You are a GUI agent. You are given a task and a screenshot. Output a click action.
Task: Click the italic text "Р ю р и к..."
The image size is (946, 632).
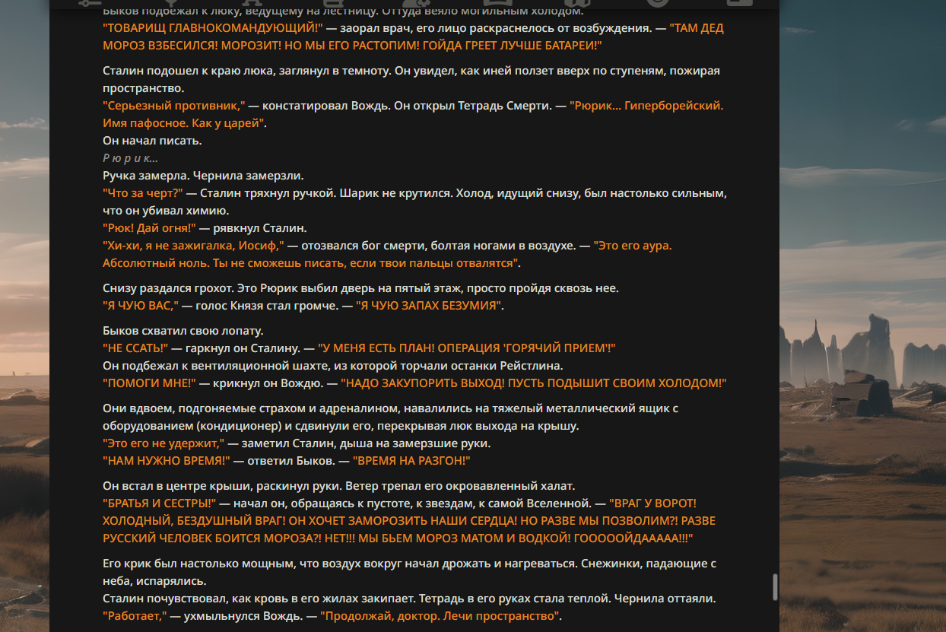[131, 158]
